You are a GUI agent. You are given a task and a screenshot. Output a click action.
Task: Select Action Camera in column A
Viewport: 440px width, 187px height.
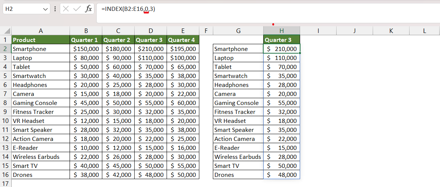41,139
